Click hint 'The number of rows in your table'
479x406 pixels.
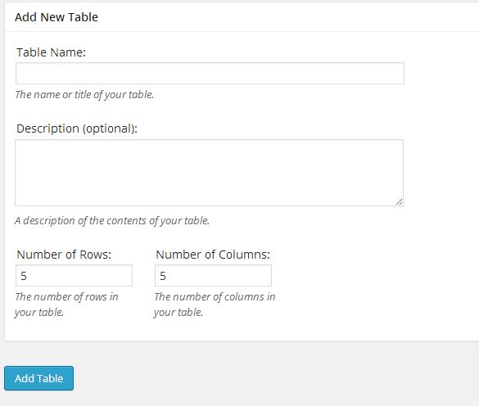(x=66, y=304)
